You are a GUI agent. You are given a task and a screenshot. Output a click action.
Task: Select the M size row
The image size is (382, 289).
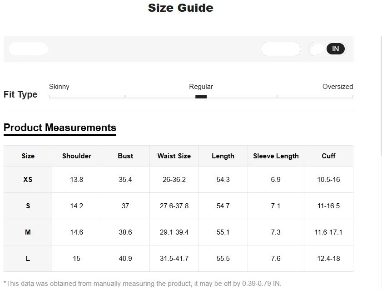pyautogui.click(x=28, y=232)
